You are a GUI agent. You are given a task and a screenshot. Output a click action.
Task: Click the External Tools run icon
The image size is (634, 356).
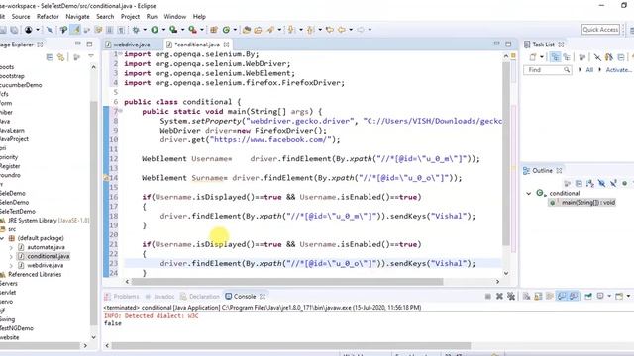click(193, 30)
